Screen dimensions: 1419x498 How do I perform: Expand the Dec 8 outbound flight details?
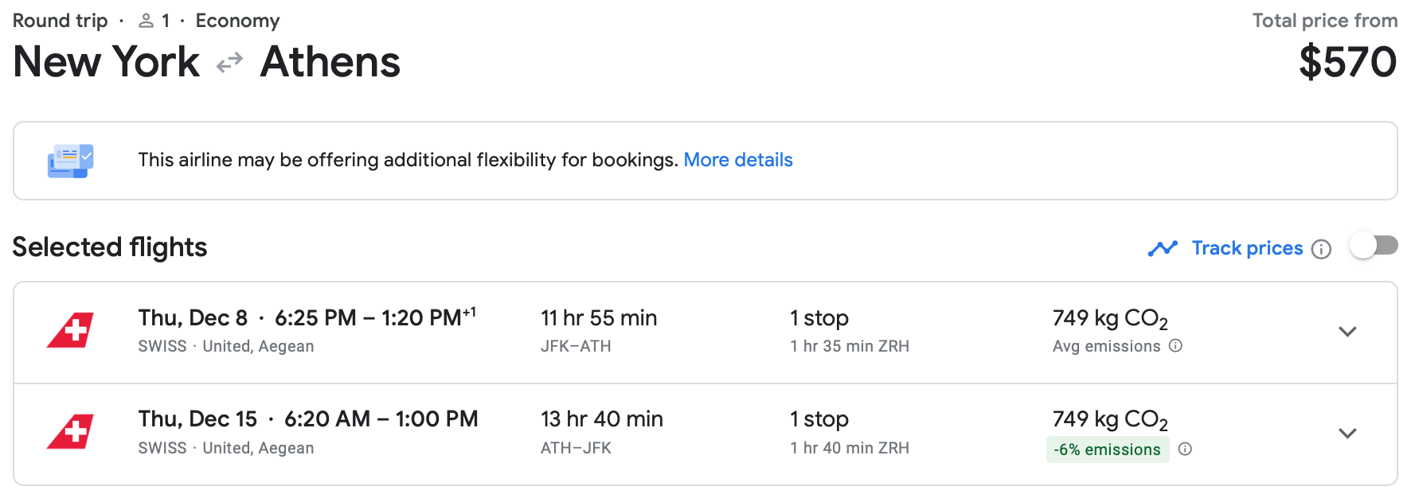pyautogui.click(x=1347, y=332)
